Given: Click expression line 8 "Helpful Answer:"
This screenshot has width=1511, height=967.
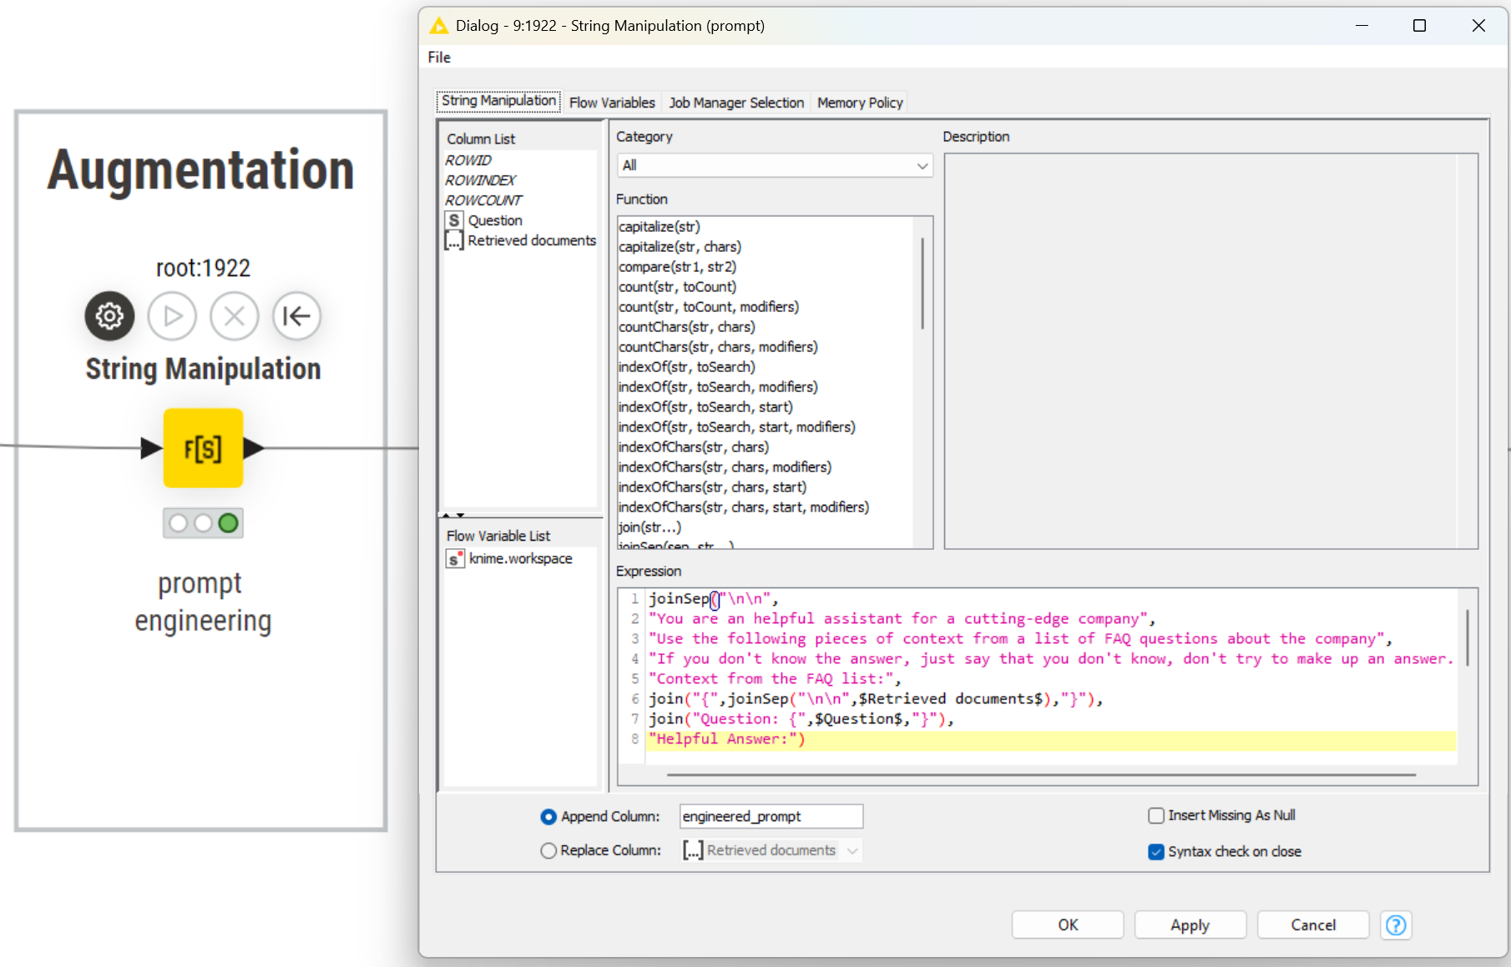Looking at the screenshot, I should pyautogui.click(x=727, y=738).
